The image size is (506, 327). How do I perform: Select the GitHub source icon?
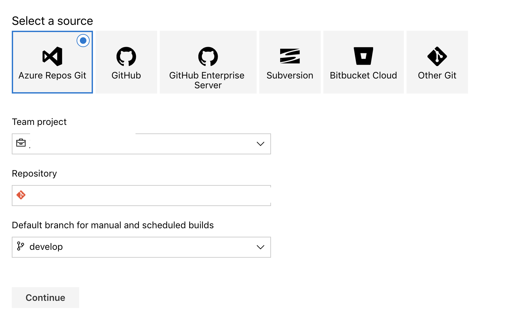click(x=126, y=56)
